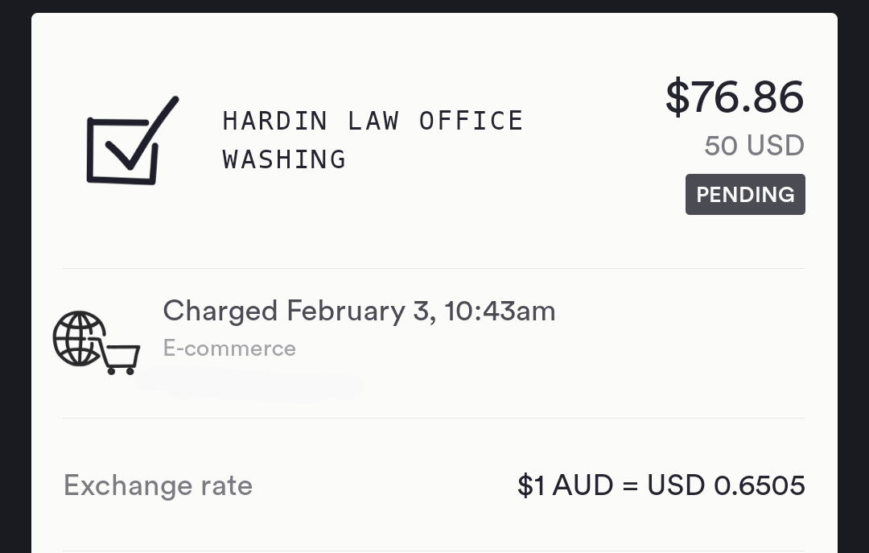Click the PENDING status badge
The height and width of the screenshot is (553, 869).
(745, 194)
